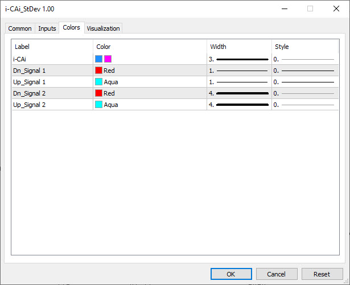350x285 pixels.
Task: Open width selector for Up_Signal 2
Action: click(x=239, y=105)
